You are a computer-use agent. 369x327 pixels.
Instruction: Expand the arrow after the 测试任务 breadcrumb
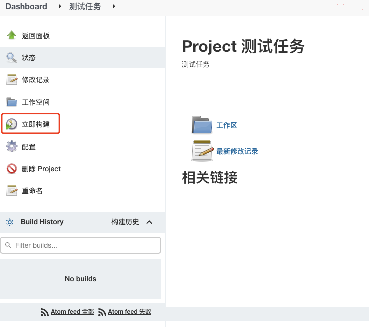pyautogui.click(x=114, y=6)
